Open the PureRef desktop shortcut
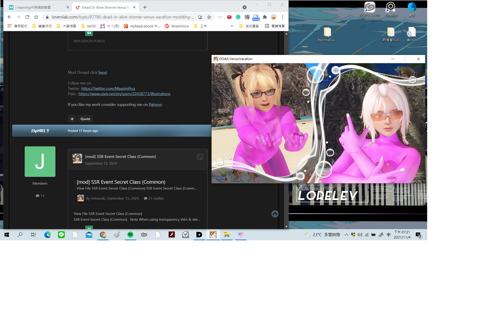 391,9
